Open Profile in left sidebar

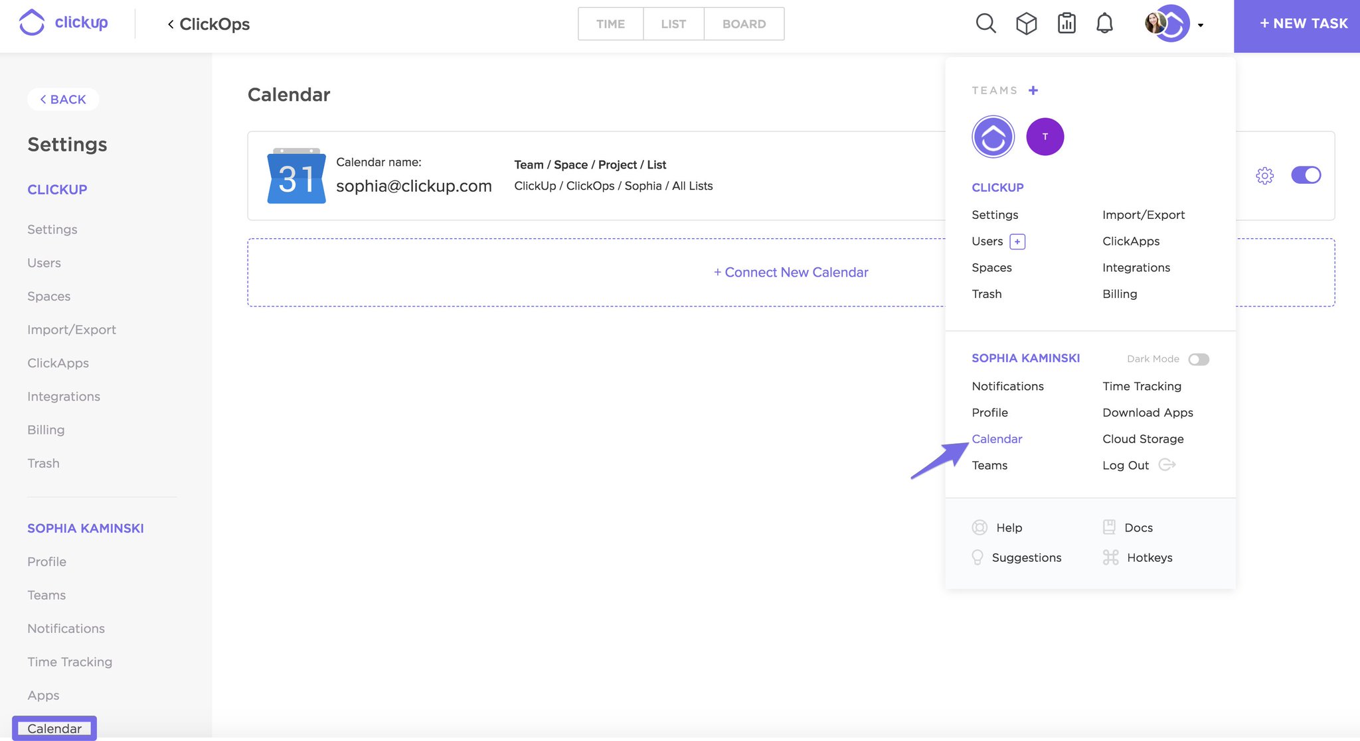click(46, 562)
